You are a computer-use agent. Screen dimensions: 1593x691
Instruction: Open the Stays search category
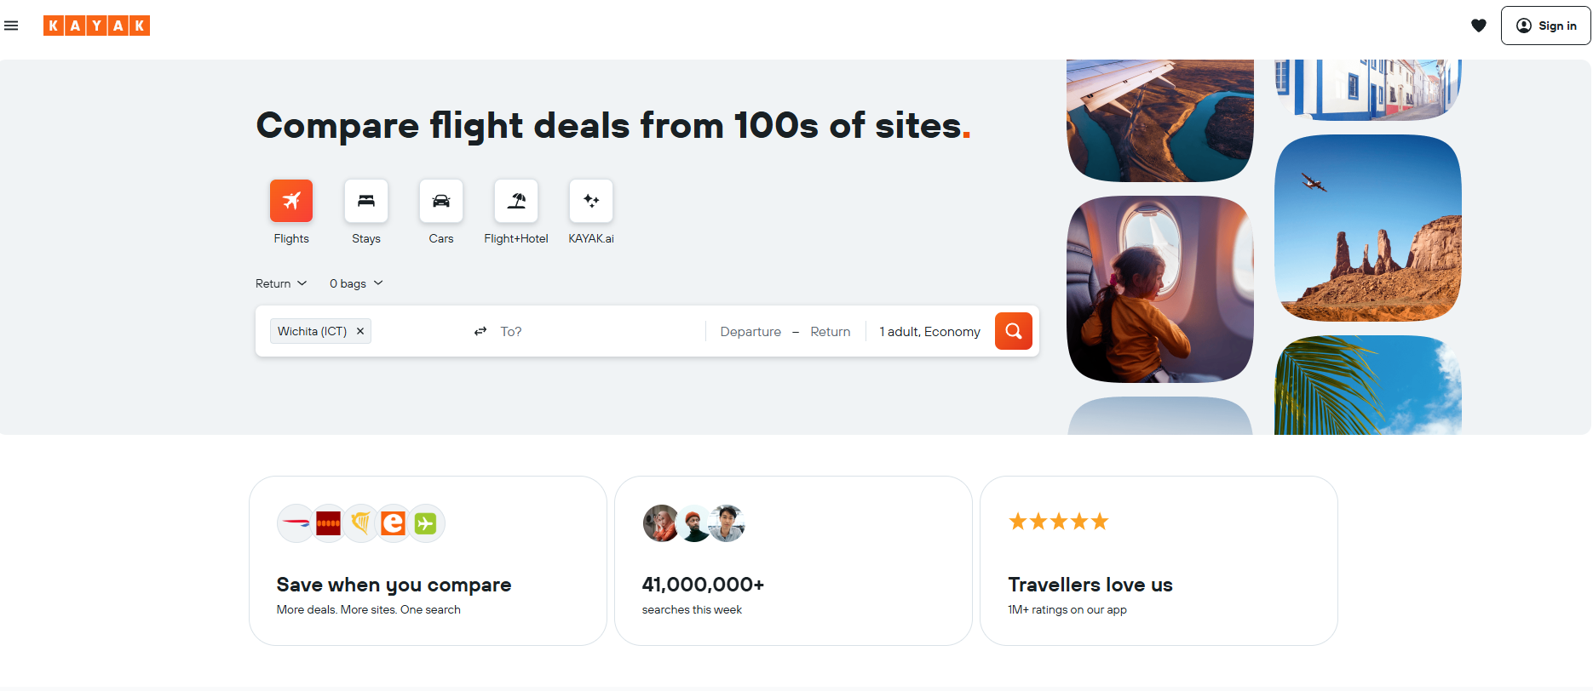click(x=365, y=201)
